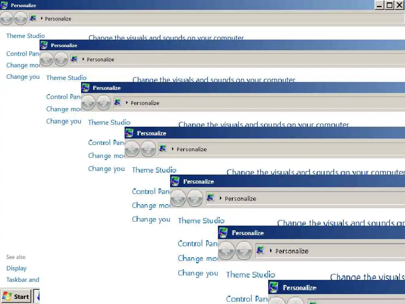Go Forward in second-from-front Personalize window
This screenshot has height=304, width=405.
click(x=244, y=251)
